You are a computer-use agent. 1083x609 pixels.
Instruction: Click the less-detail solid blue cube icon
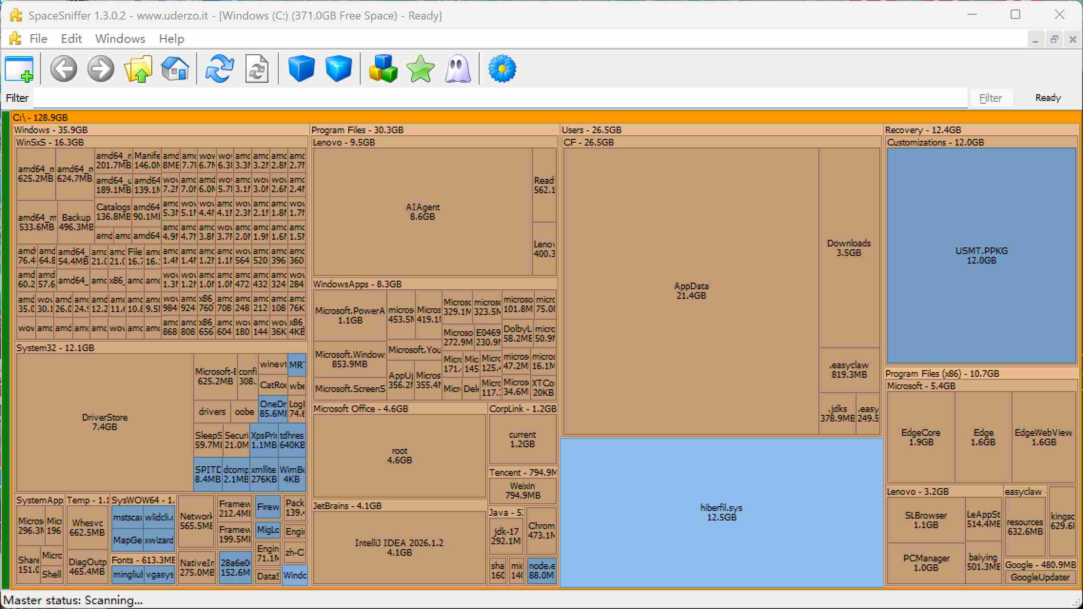tap(302, 69)
